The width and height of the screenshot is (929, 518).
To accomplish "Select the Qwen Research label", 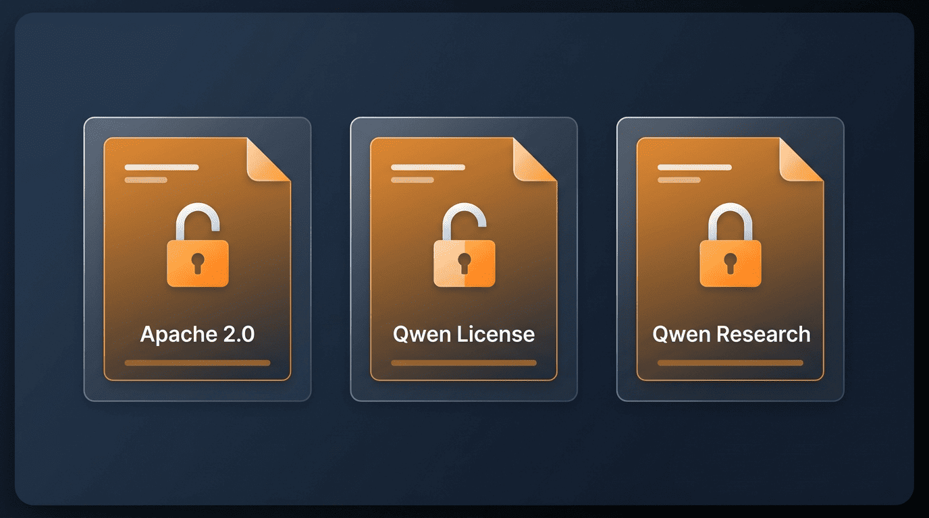I will click(731, 335).
